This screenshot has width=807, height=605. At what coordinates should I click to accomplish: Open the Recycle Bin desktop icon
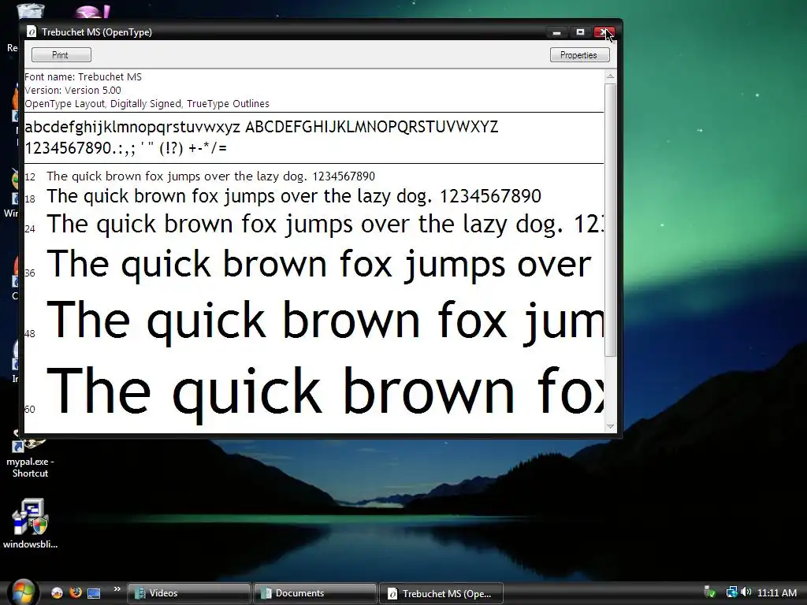pyautogui.click(x=30, y=10)
